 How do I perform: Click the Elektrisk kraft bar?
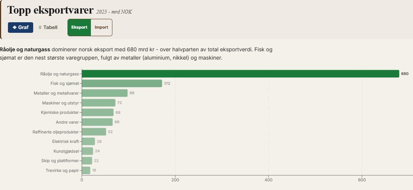coord(88,141)
